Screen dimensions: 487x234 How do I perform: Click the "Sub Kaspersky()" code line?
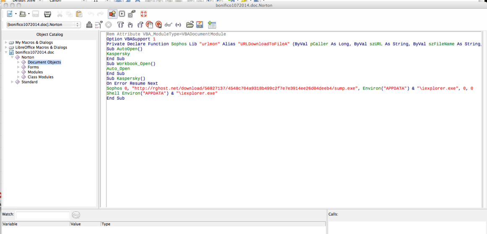[126, 78]
